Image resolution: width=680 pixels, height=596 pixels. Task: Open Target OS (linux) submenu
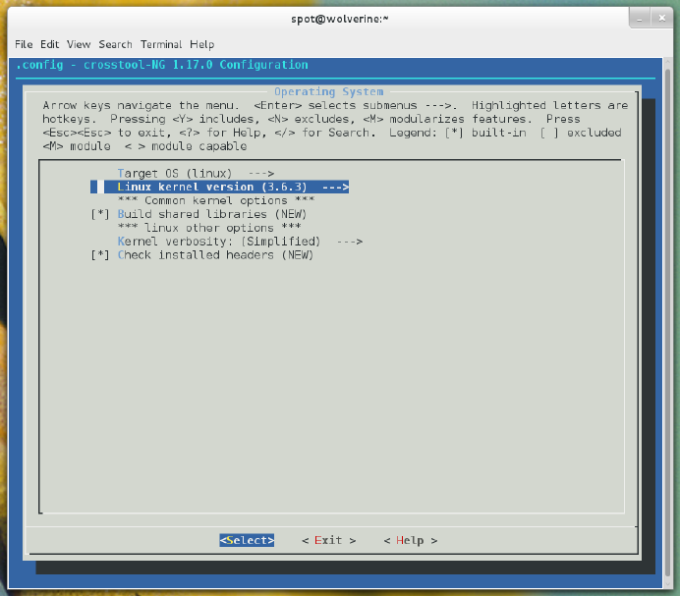coord(196,174)
